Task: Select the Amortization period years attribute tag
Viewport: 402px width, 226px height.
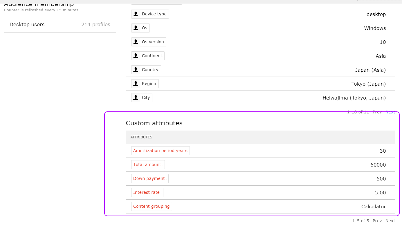Action: coord(160,151)
